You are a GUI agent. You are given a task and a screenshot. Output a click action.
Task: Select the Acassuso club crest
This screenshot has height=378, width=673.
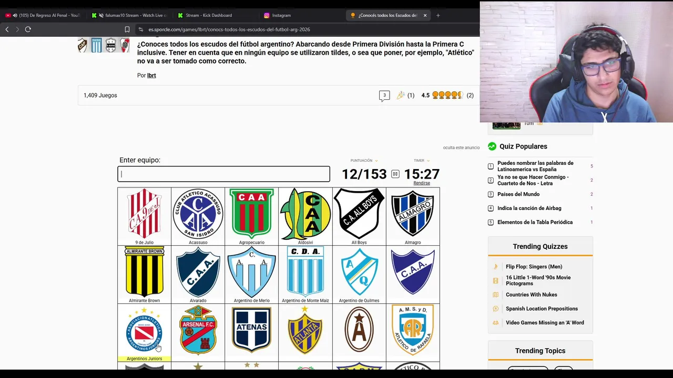[198, 214]
